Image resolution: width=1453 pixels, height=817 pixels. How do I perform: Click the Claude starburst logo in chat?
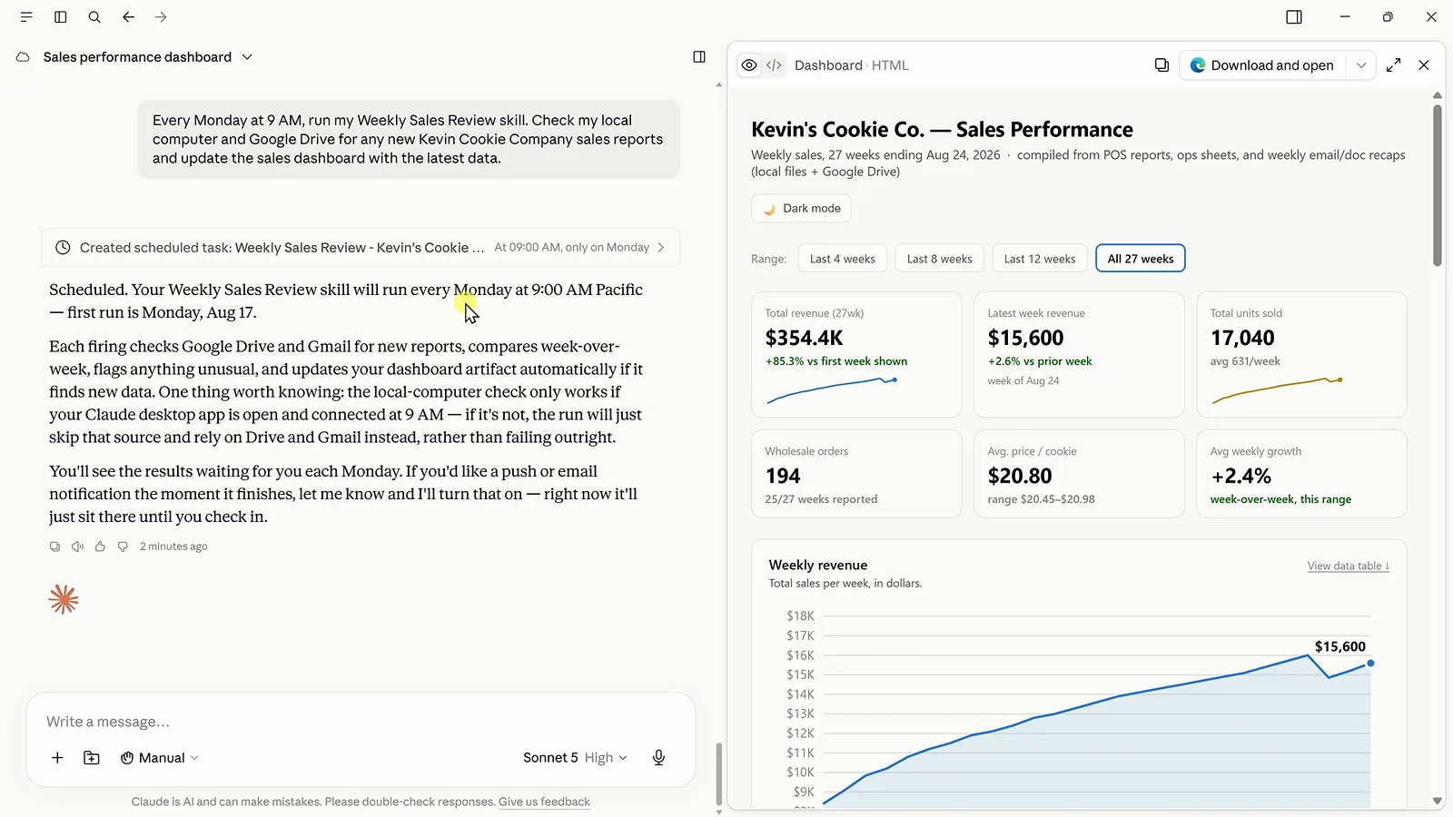(x=64, y=600)
